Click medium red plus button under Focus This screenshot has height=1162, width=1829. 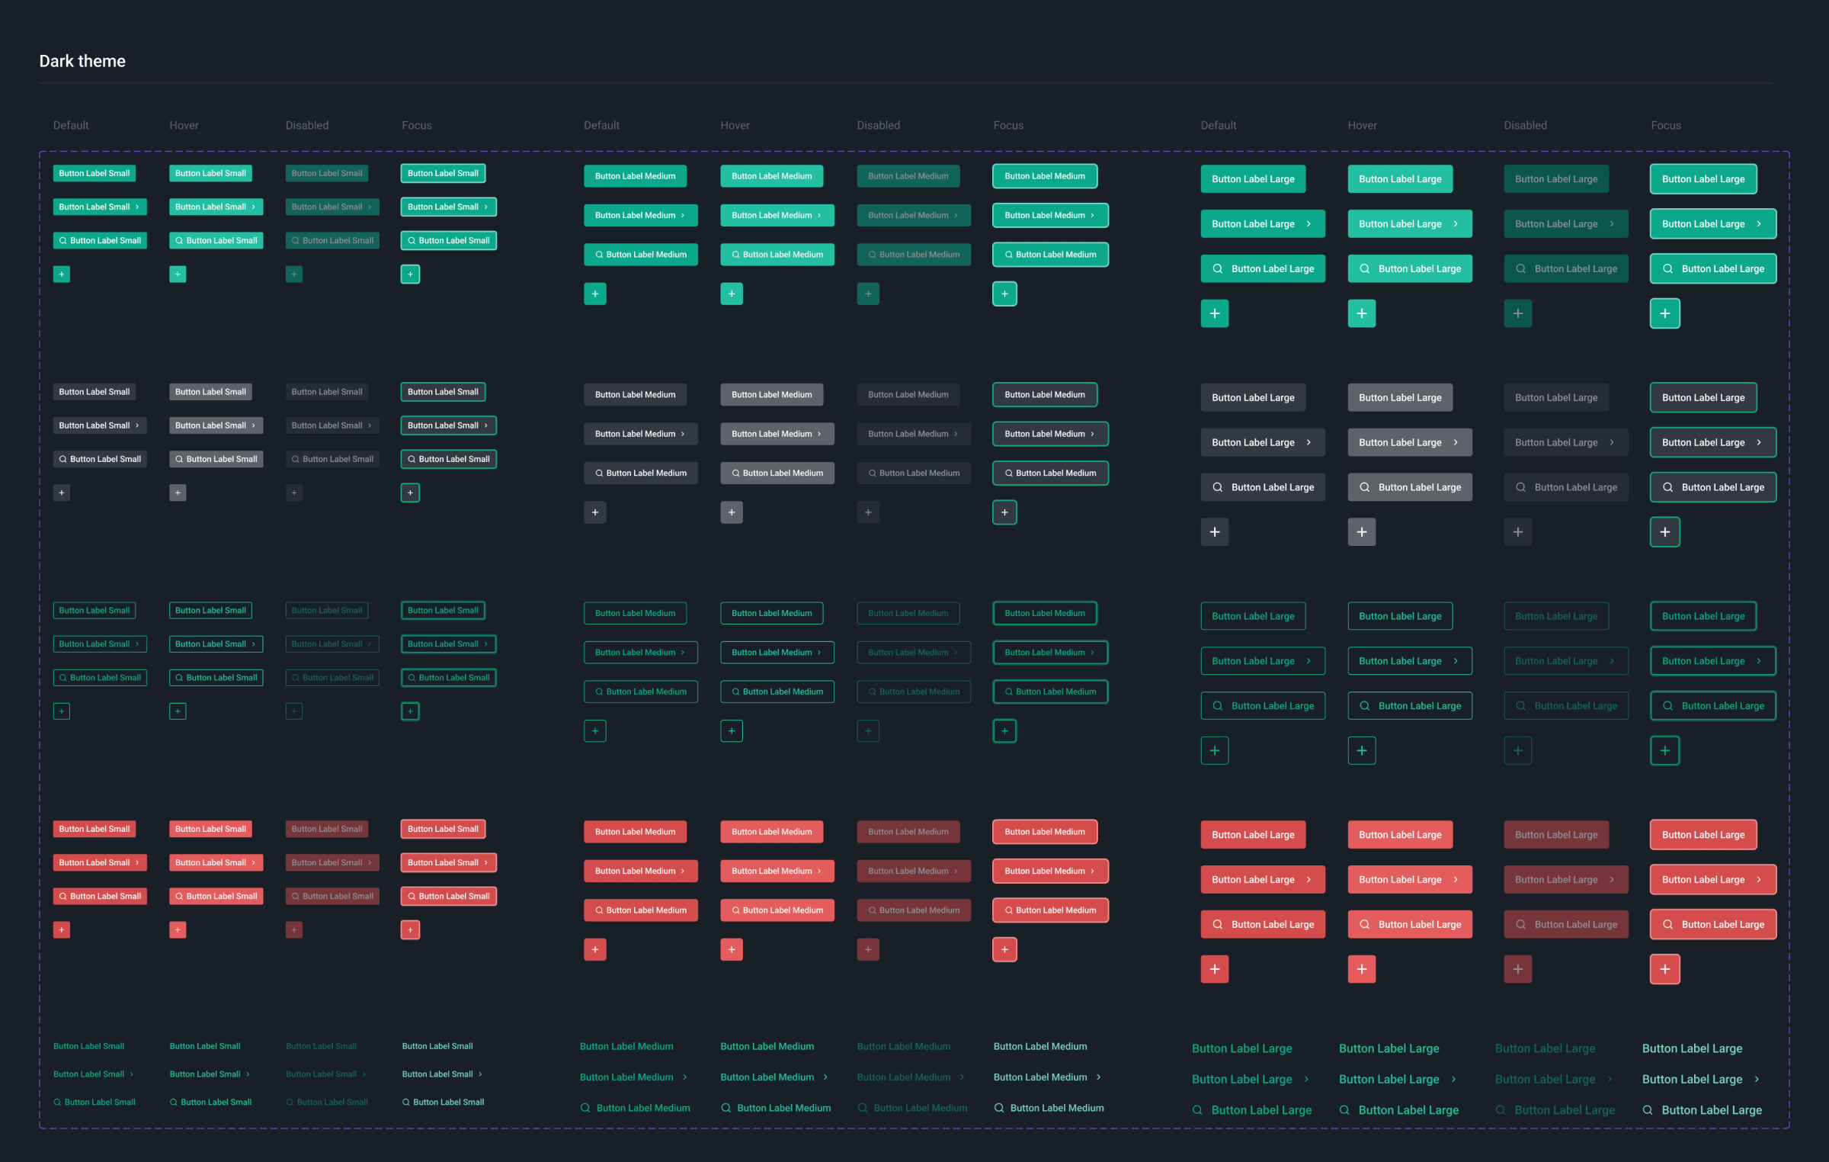pyautogui.click(x=1004, y=950)
